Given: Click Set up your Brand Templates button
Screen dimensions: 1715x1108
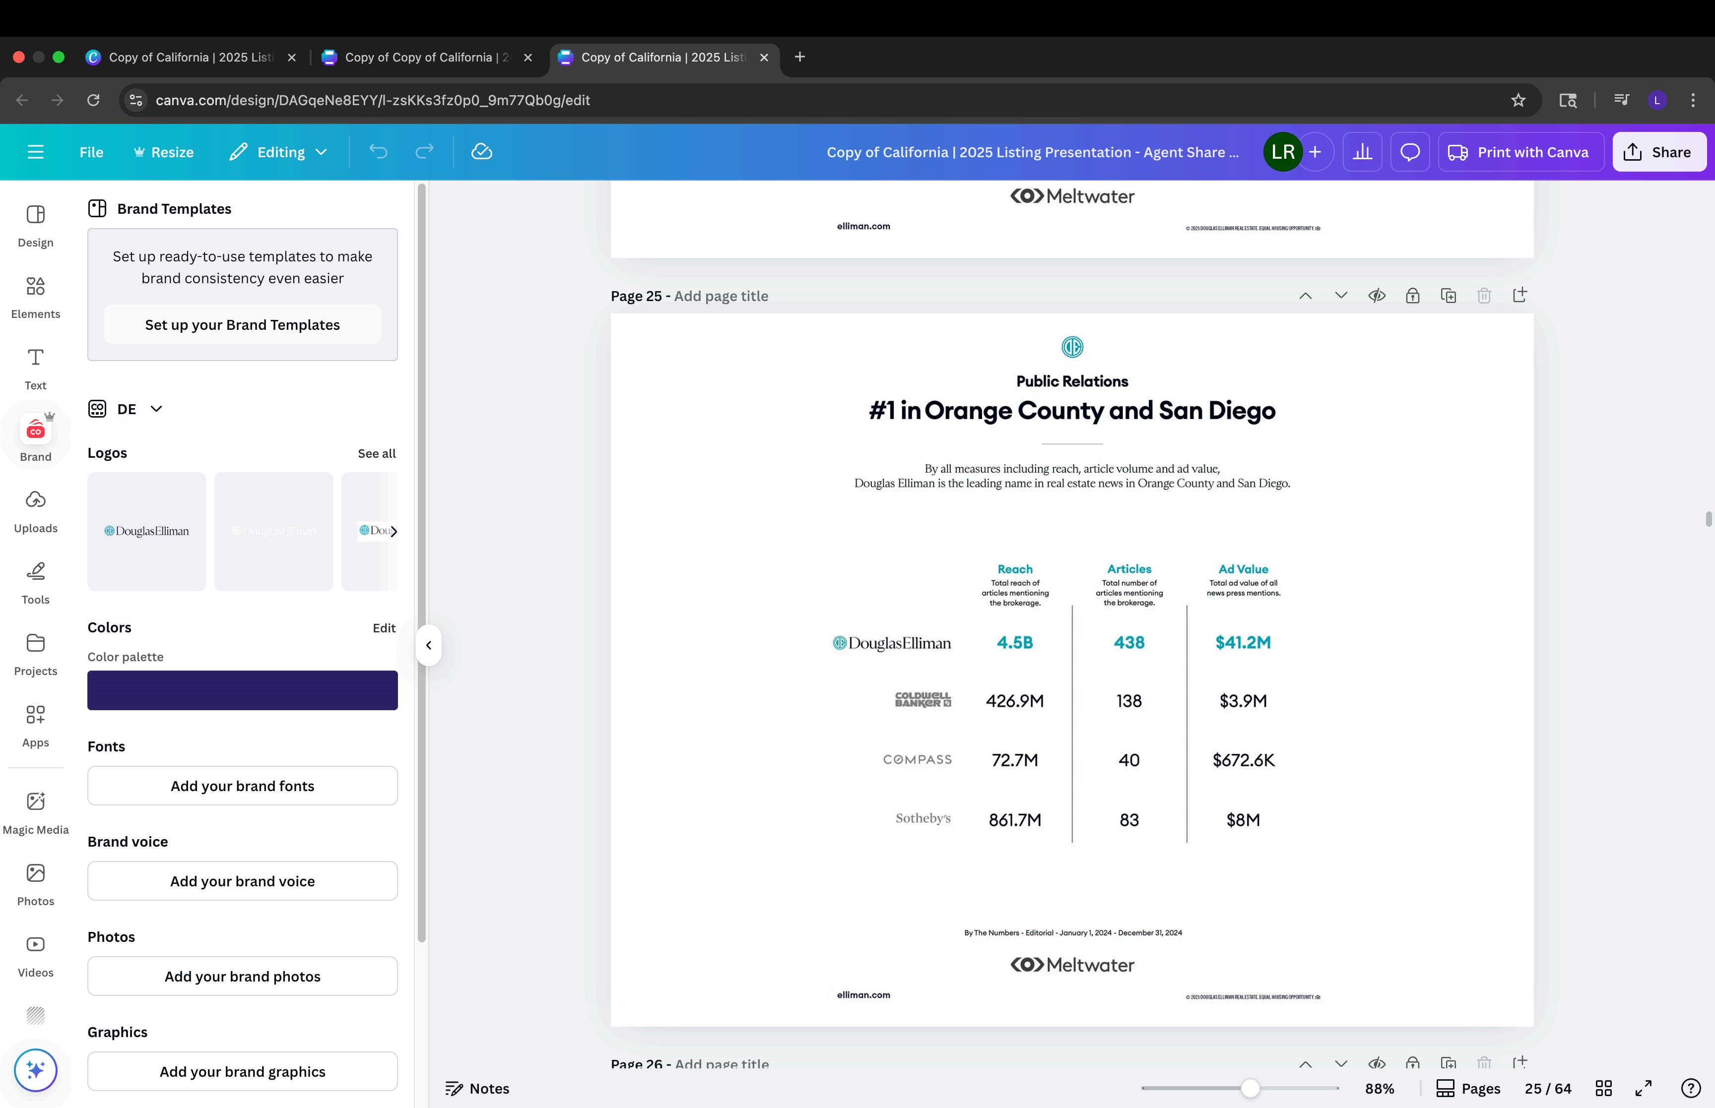Looking at the screenshot, I should point(242,324).
